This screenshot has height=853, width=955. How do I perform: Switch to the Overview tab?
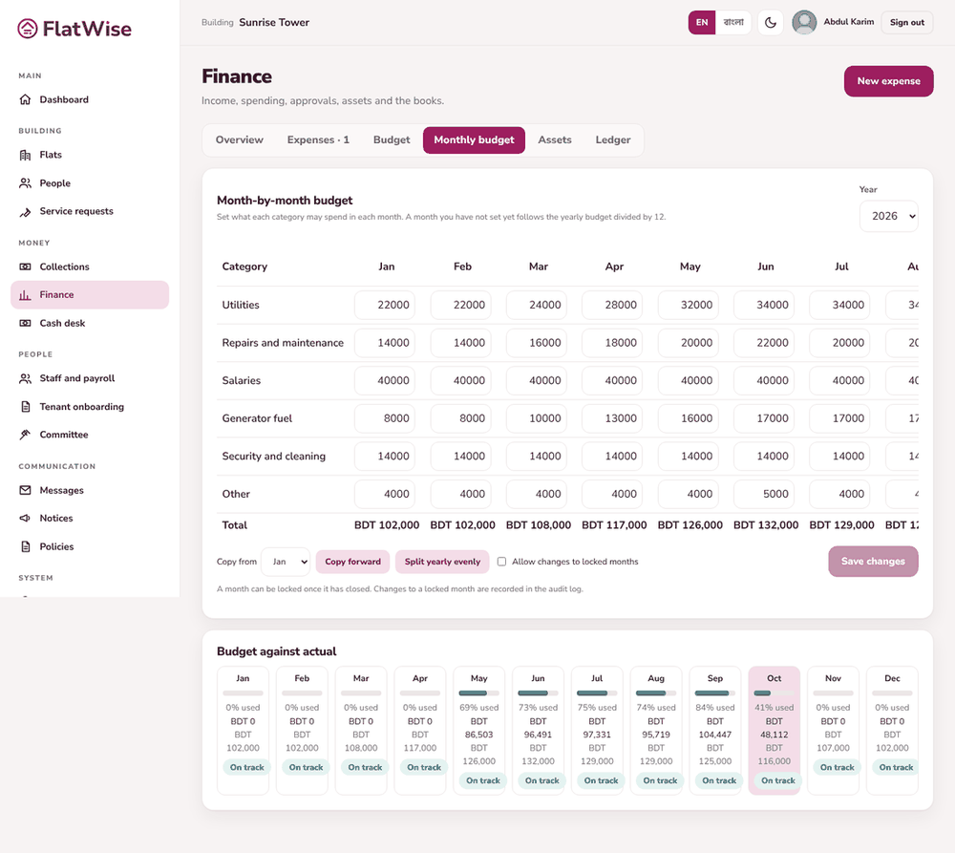coord(240,140)
